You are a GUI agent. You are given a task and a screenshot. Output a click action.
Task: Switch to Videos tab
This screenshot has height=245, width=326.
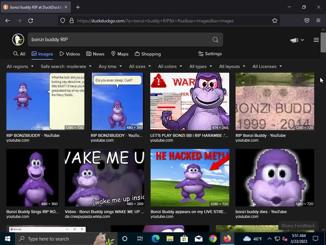70,54
